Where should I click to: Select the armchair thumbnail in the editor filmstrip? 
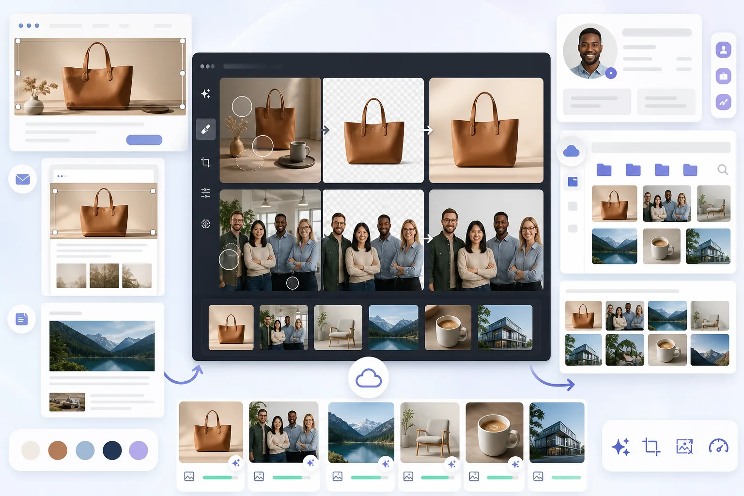[338, 327]
